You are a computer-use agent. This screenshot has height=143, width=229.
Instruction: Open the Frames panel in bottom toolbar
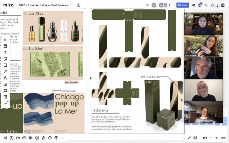[5, 138]
